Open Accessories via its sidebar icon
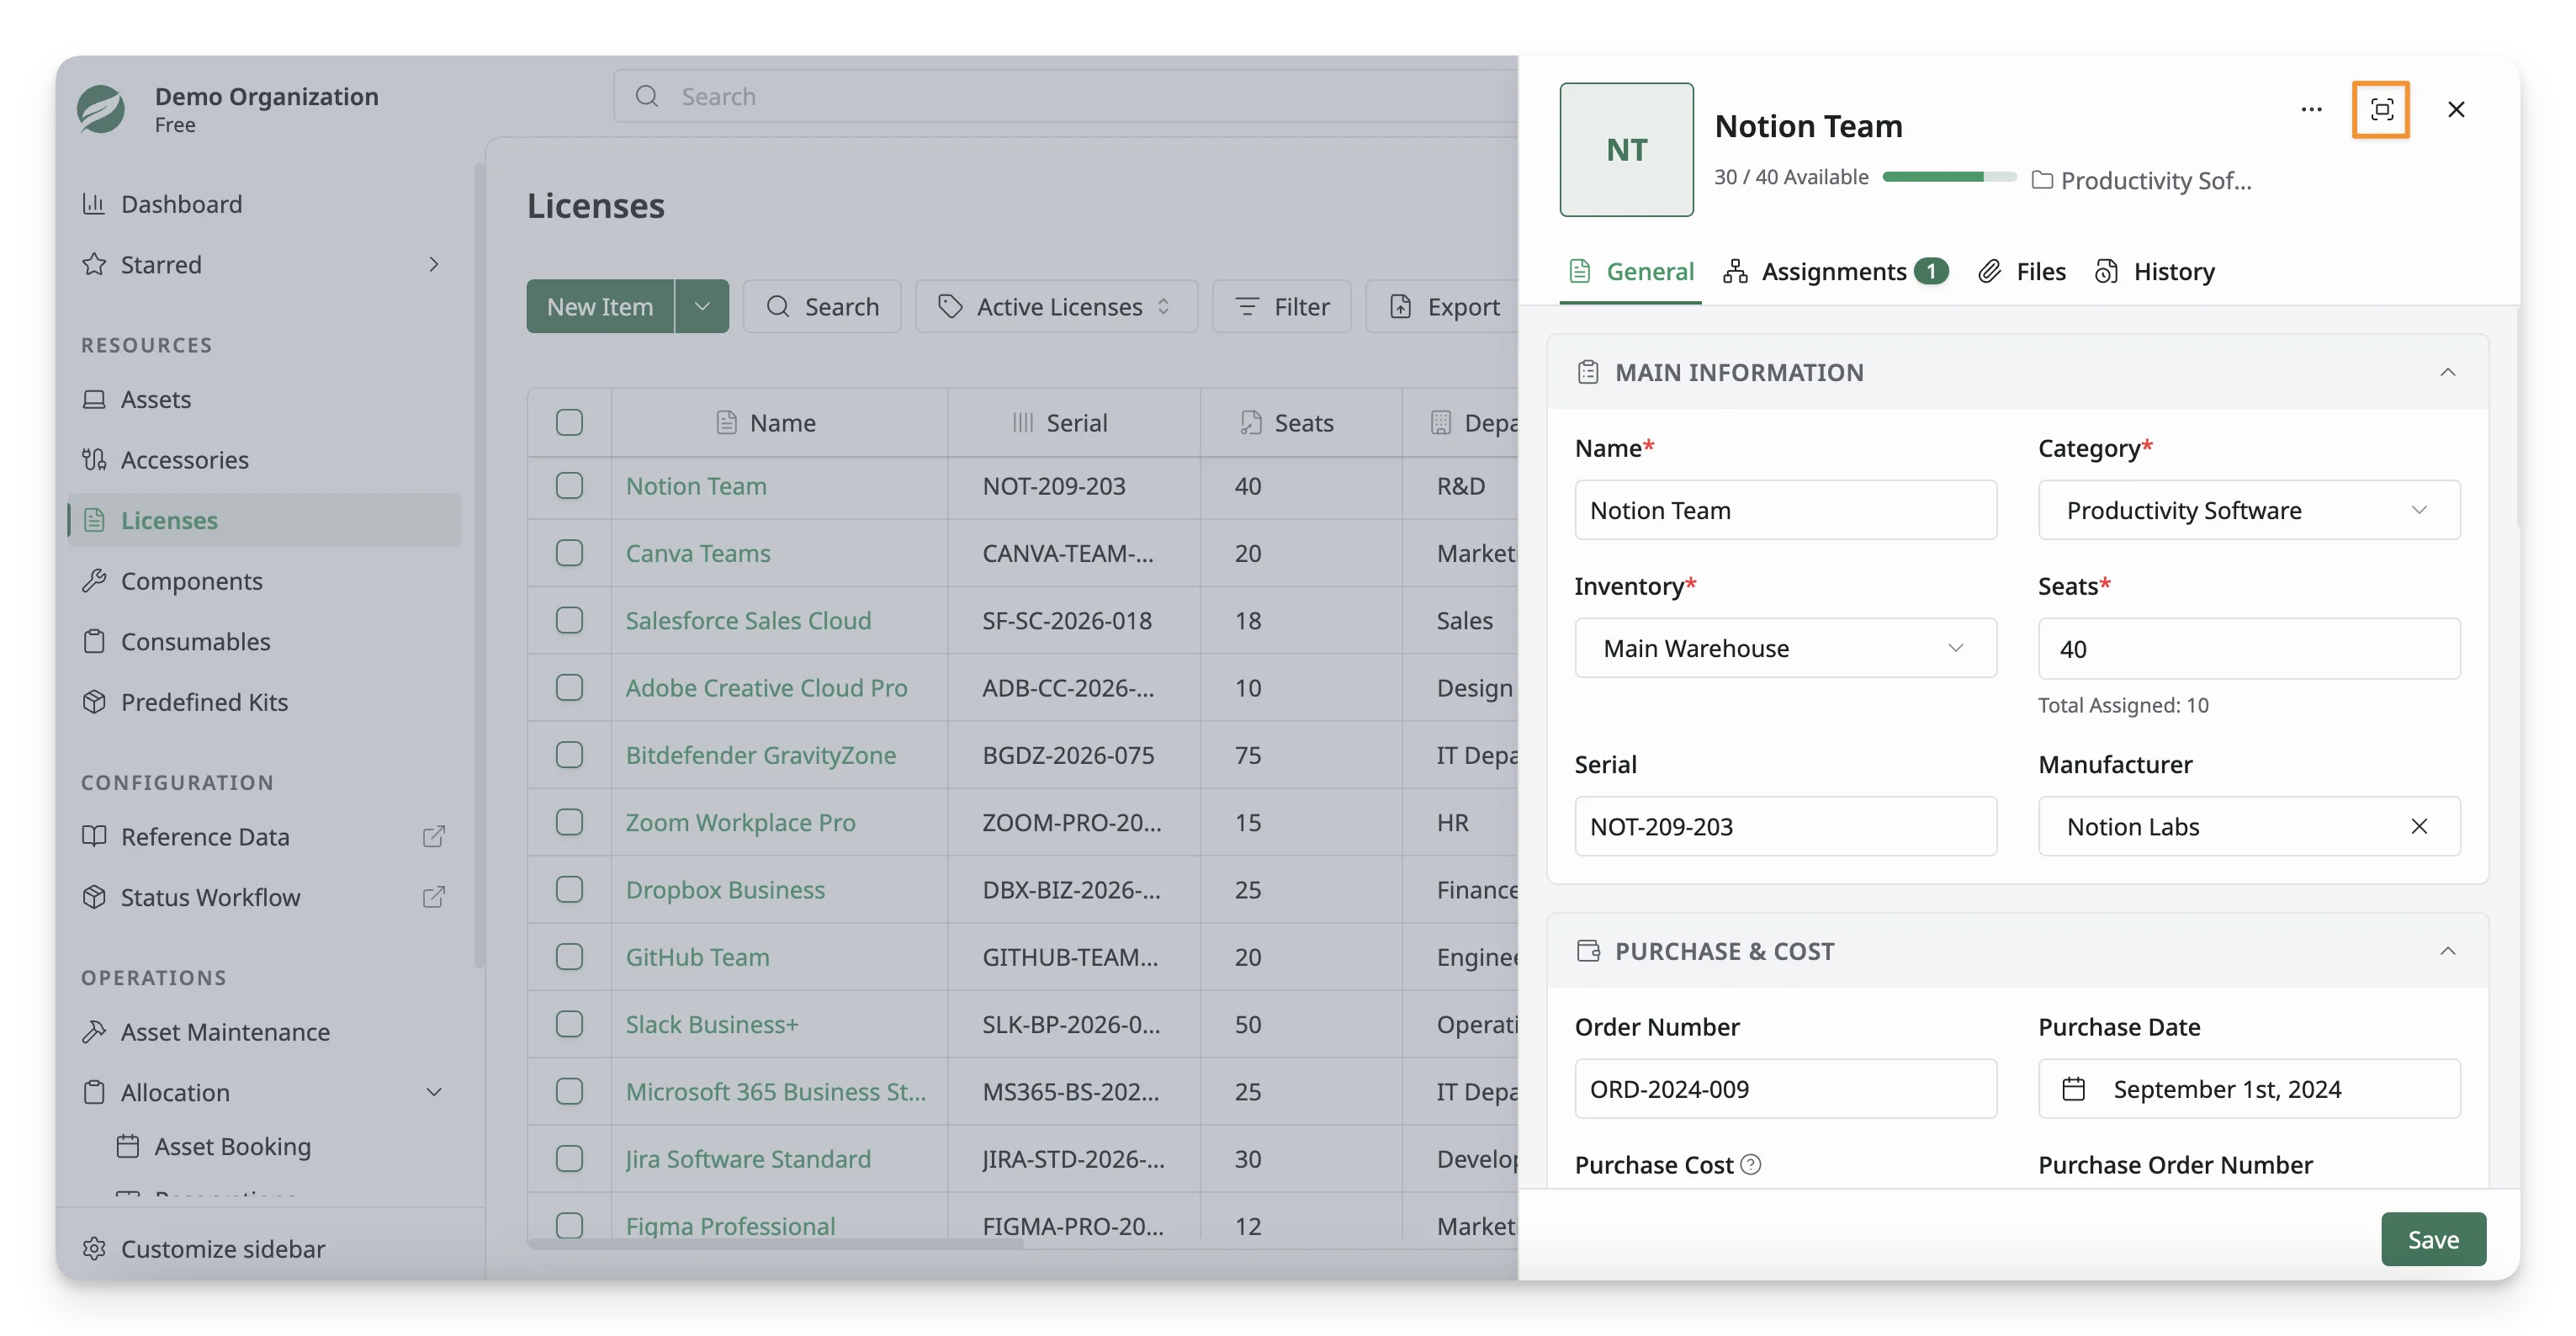 click(94, 460)
